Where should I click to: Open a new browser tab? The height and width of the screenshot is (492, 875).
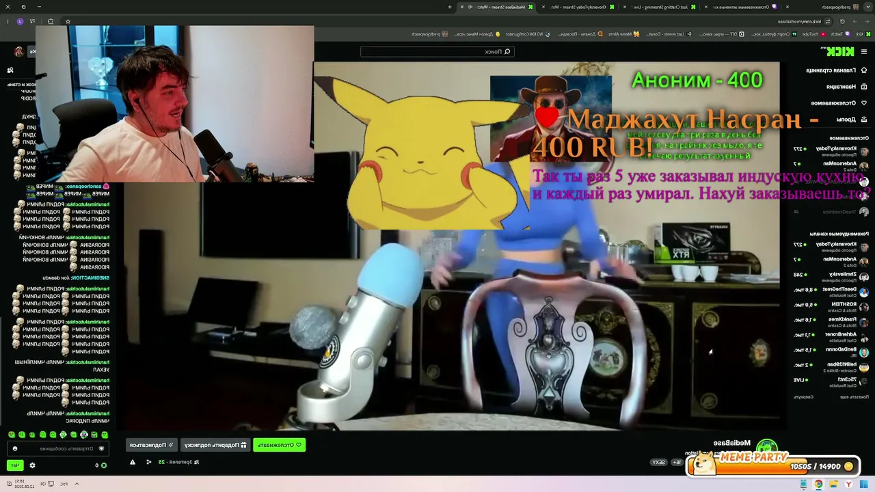(x=450, y=7)
